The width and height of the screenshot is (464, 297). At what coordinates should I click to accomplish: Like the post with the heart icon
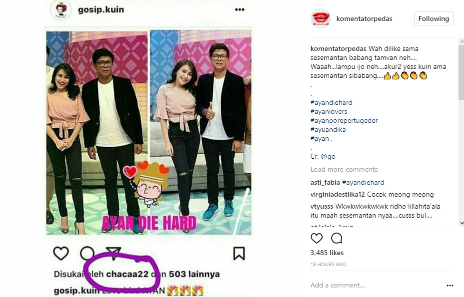pos(316,238)
